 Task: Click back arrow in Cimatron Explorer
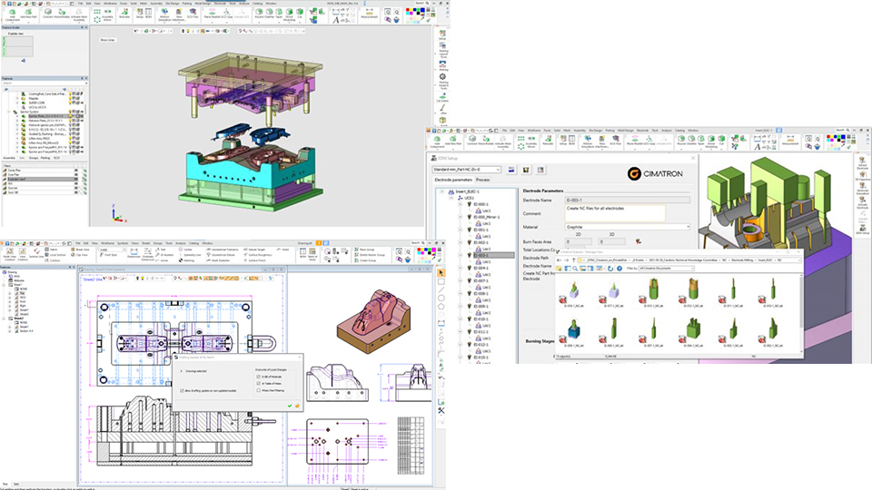tap(560, 260)
